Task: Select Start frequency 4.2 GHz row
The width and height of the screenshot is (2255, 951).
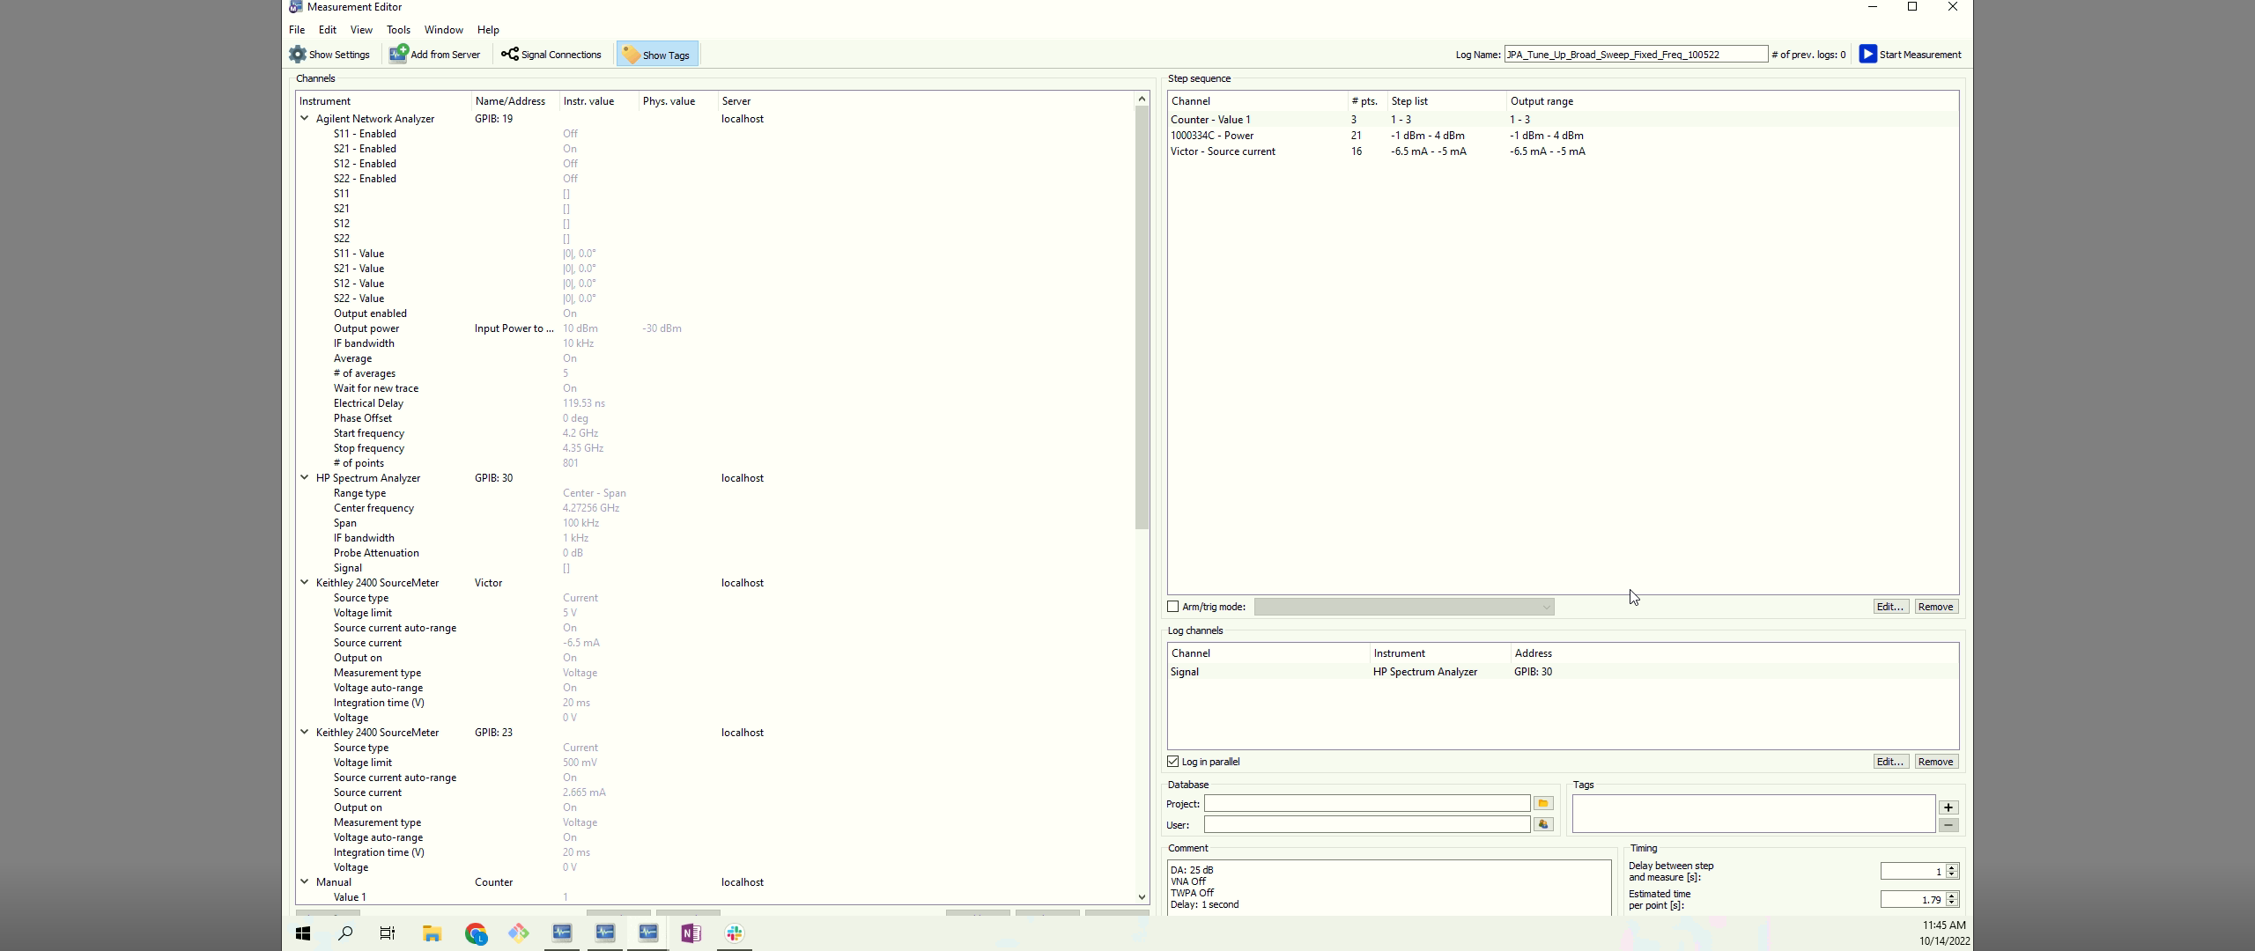Action: pos(715,433)
